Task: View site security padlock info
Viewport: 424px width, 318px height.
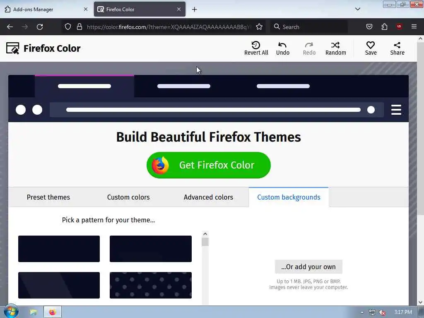Action: (79, 26)
